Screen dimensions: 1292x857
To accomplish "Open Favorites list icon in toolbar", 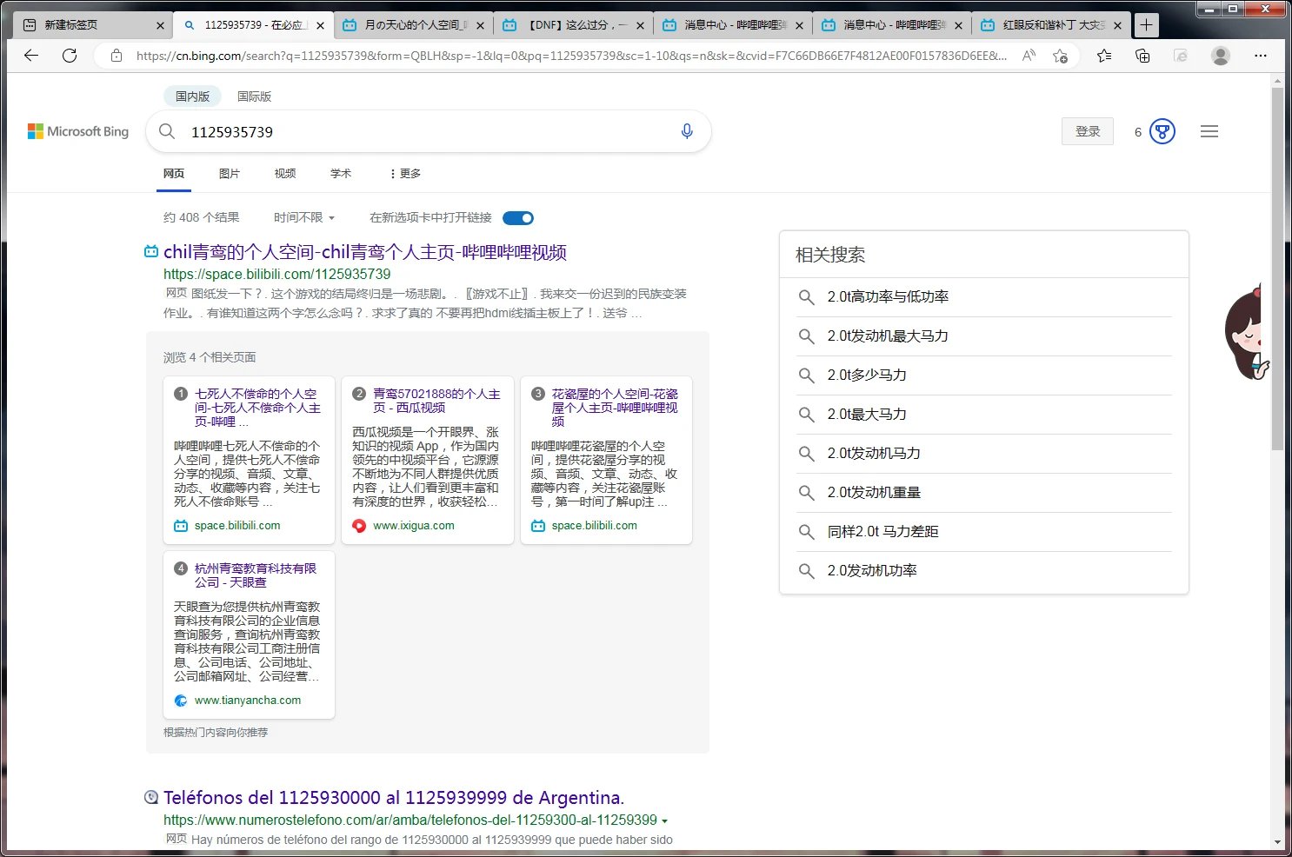I will (1104, 56).
